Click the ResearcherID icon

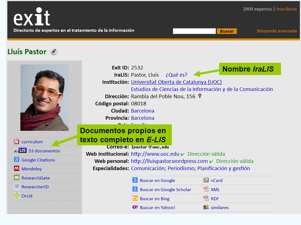click(17, 187)
